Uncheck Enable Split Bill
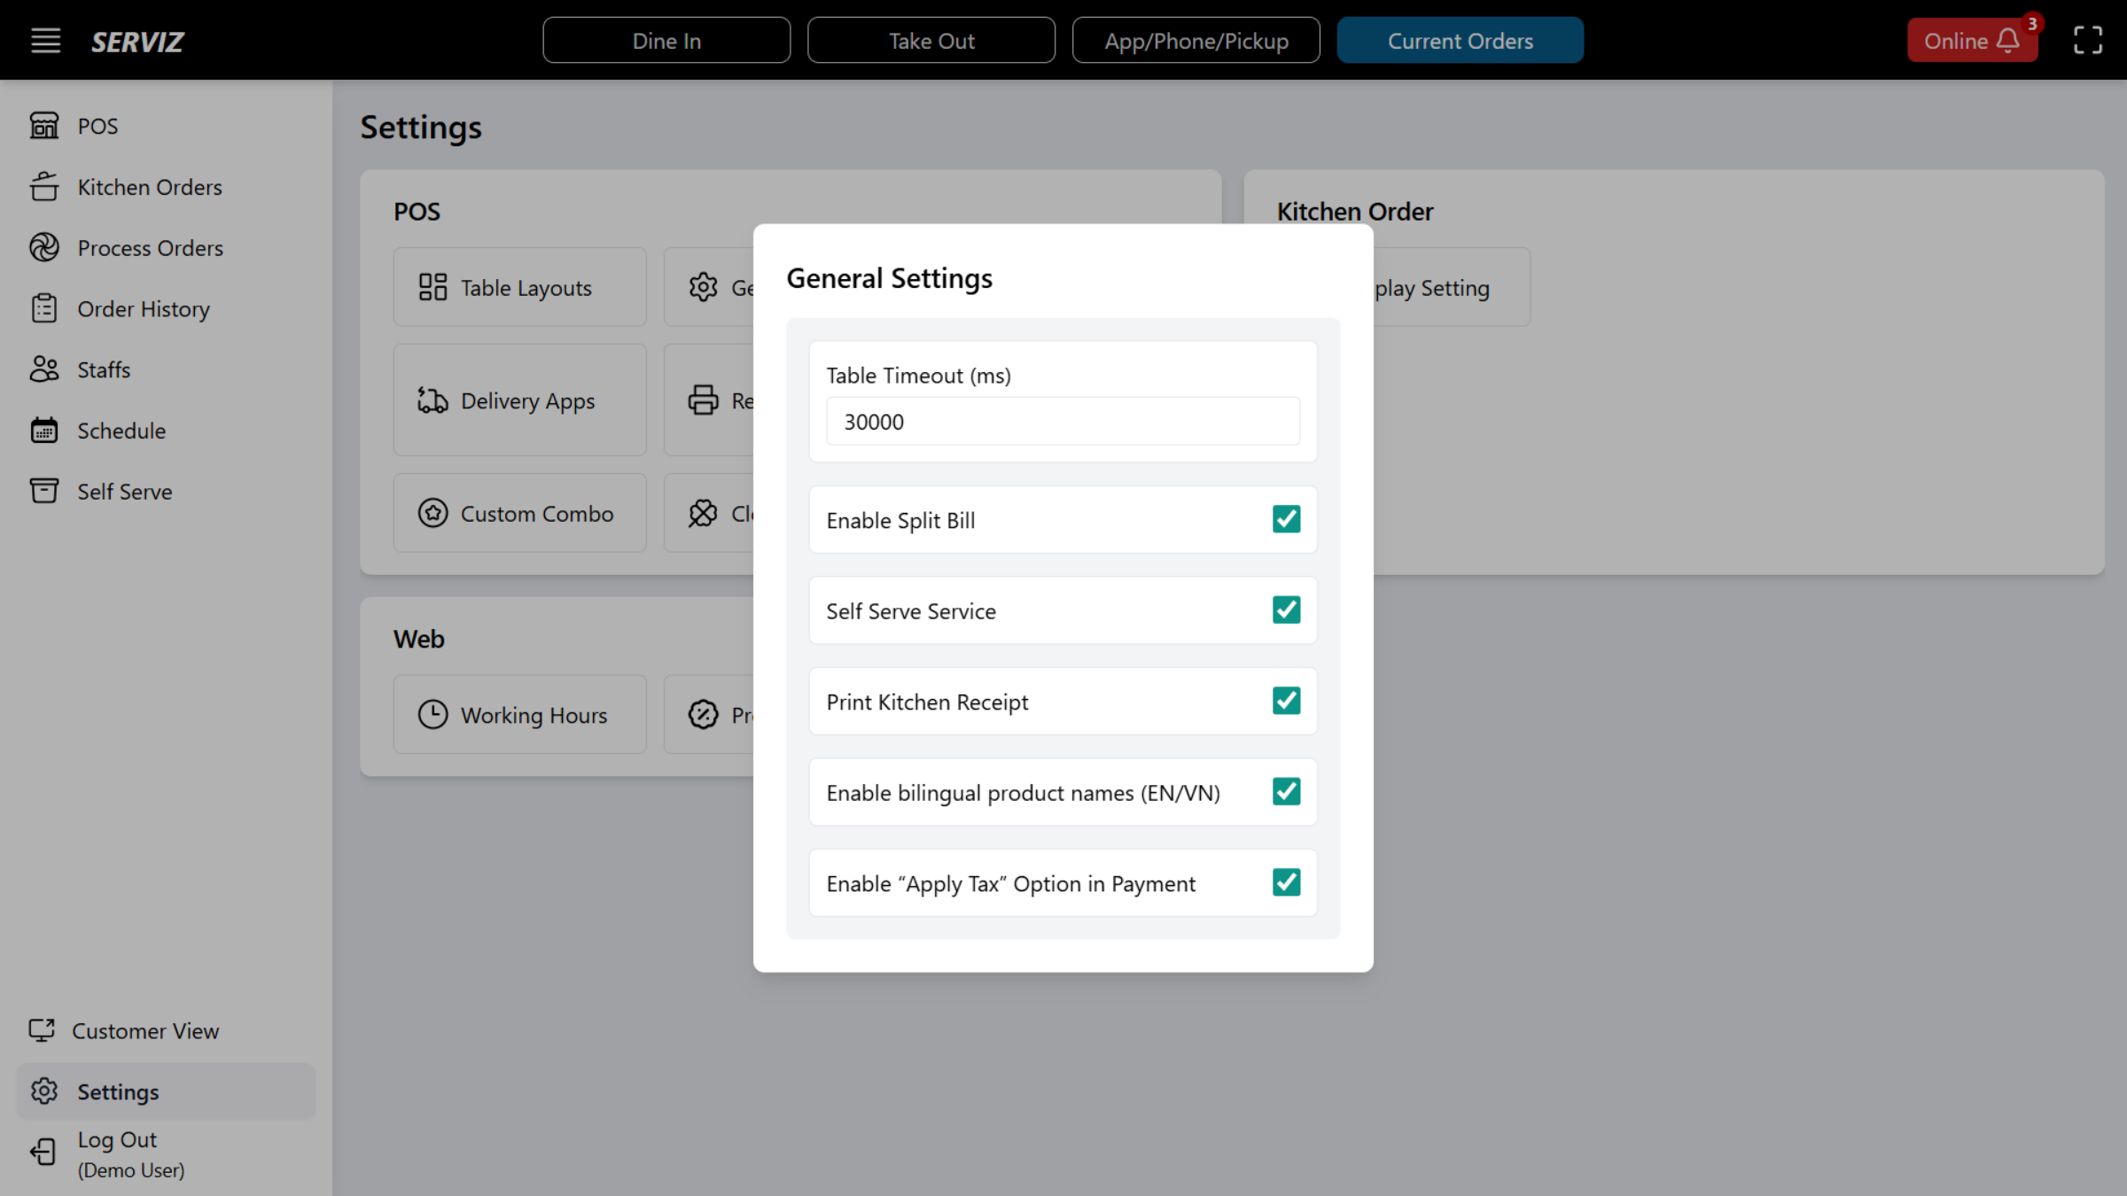Image resolution: width=2127 pixels, height=1196 pixels. pos(1286,519)
